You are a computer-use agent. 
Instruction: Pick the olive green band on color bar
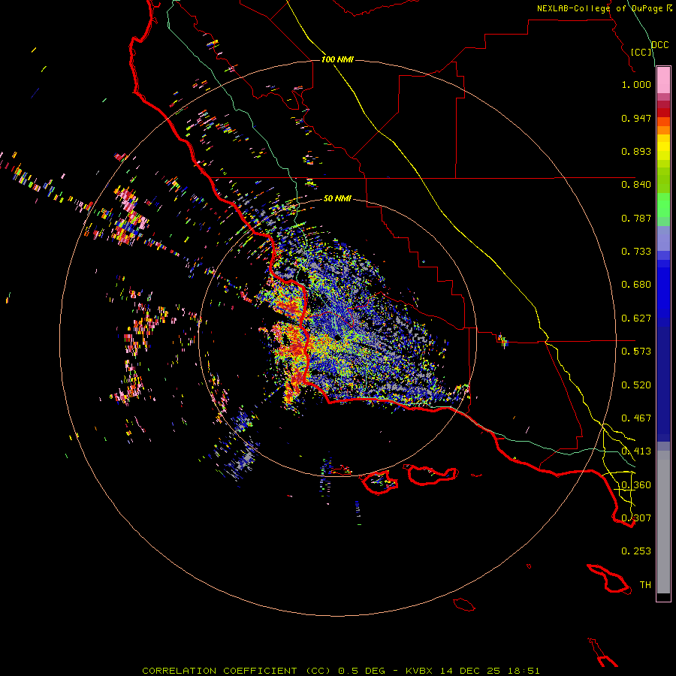(663, 180)
